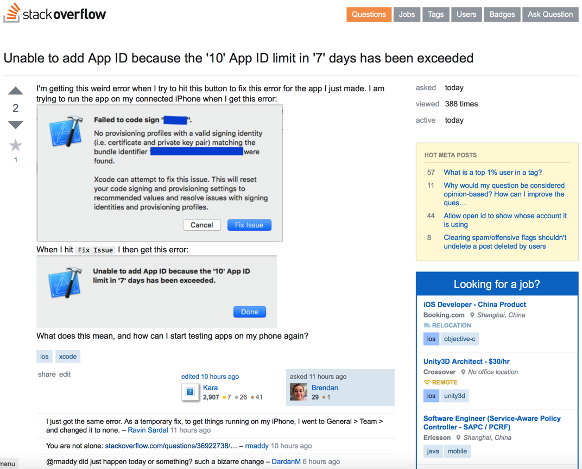Open the Jobs tab

pos(407,15)
